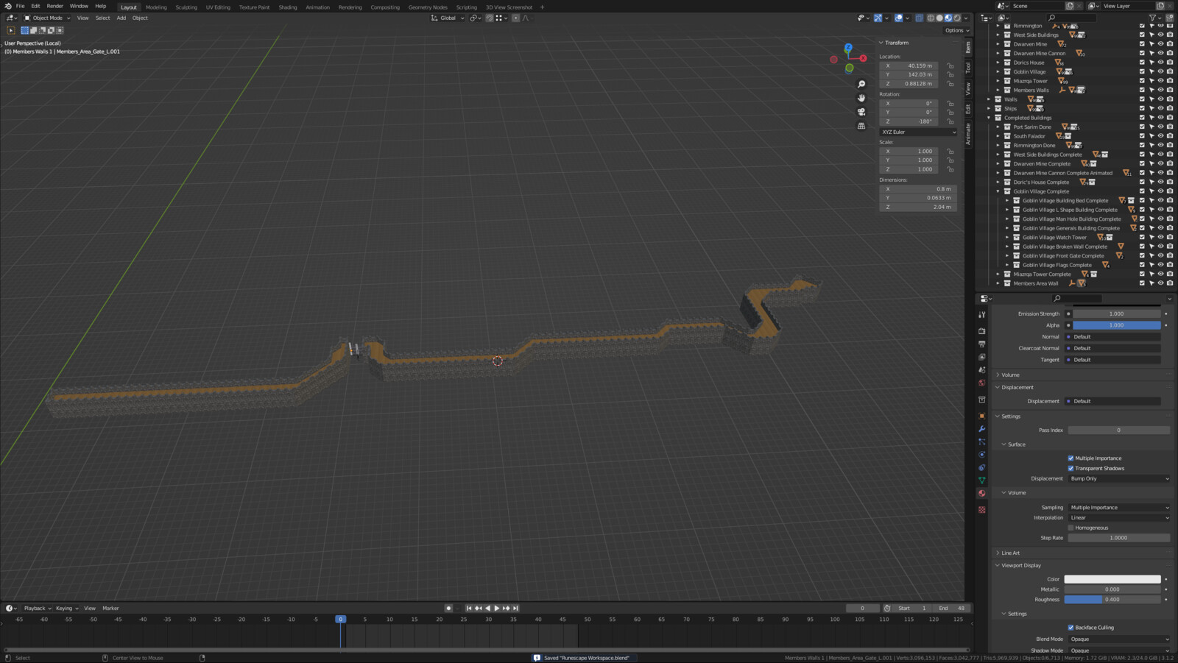Open the Scene properties tab
The height and width of the screenshot is (663, 1178).
[x=982, y=370]
